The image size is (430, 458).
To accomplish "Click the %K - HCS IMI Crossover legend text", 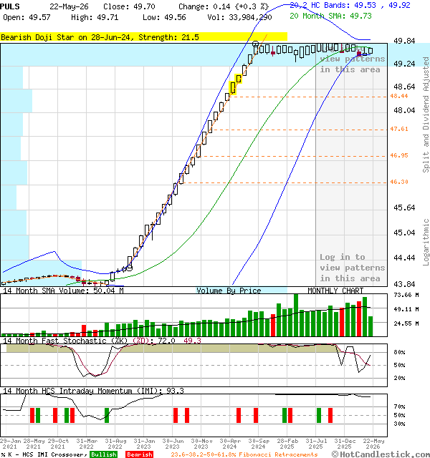I will pos(44,454).
